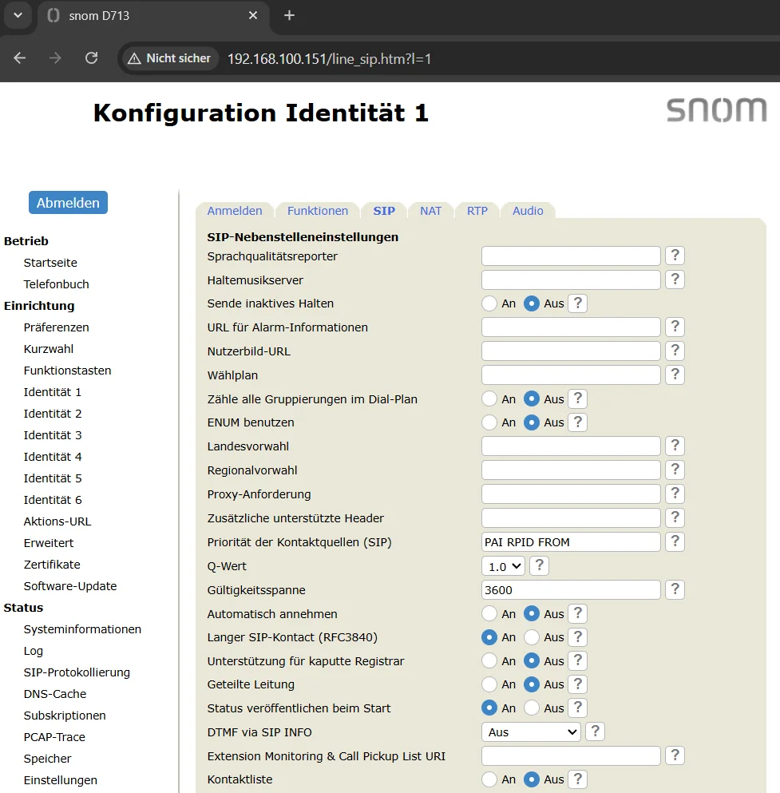Show help for Sende inaktives Halten
This screenshot has width=780, height=793.
578,303
